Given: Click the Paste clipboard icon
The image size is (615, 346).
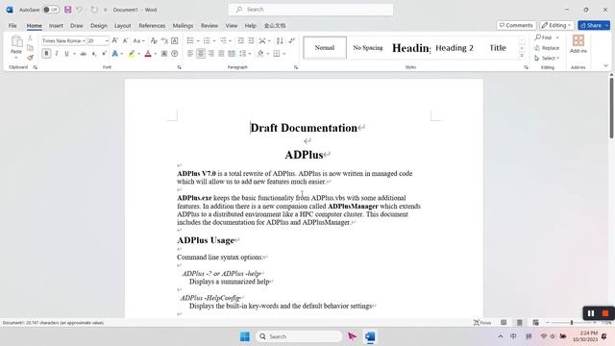Looking at the screenshot, I should coord(16,41).
